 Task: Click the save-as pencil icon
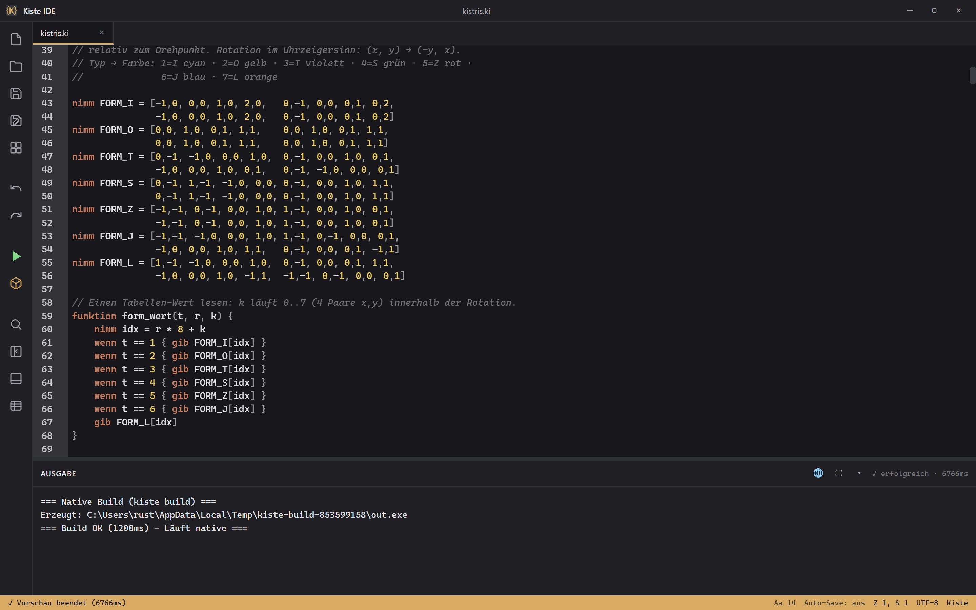pos(16,121)
